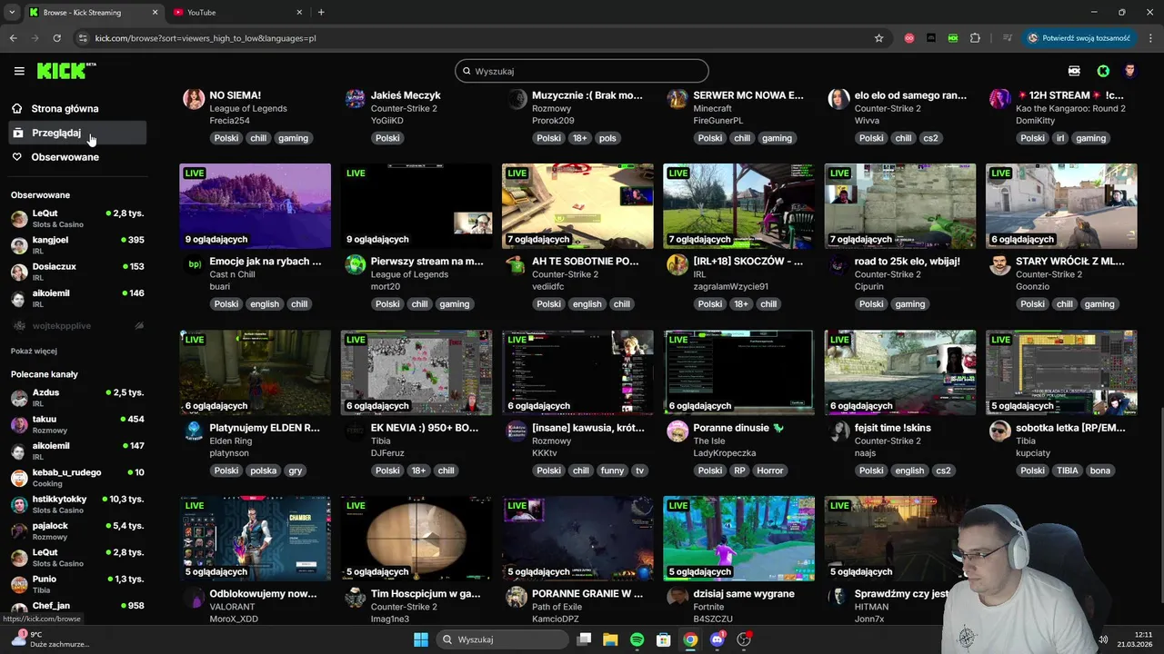Open Punio recommended channel
1164x654 pixels.
[77, 584]
